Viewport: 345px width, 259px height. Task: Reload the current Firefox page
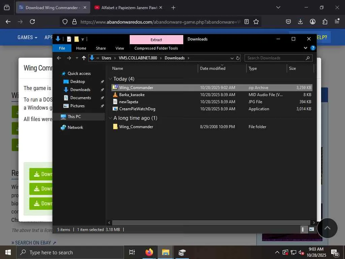(x=32, y=22)
